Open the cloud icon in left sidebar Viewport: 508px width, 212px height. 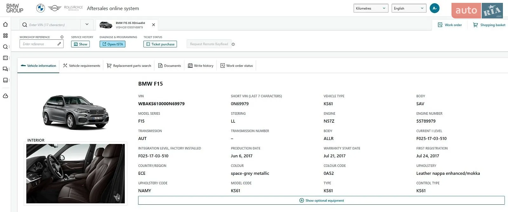(5, 96)
